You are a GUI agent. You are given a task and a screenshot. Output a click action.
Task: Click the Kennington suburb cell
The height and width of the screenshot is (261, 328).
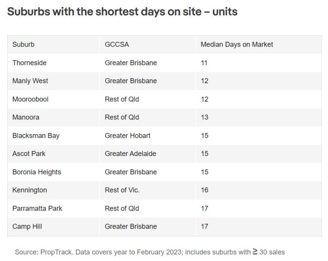click(29, 190)
